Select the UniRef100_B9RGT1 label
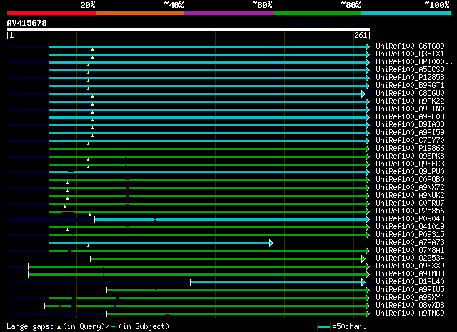The height and width of the screenshot is (332, 457). 410,86
